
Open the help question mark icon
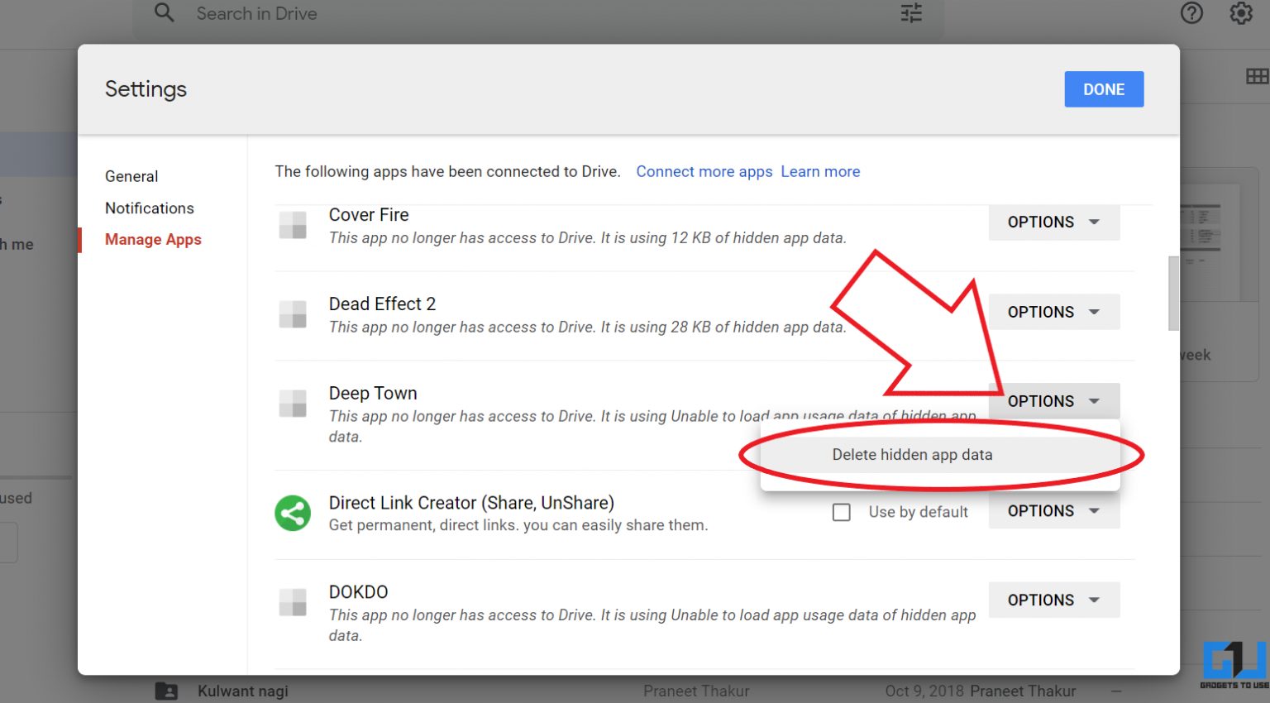point(1191,13)
